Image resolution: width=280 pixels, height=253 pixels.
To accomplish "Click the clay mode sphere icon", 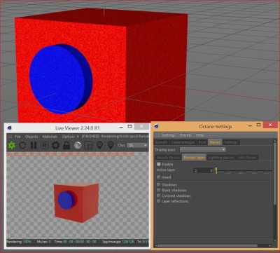I will click(78, 145).
